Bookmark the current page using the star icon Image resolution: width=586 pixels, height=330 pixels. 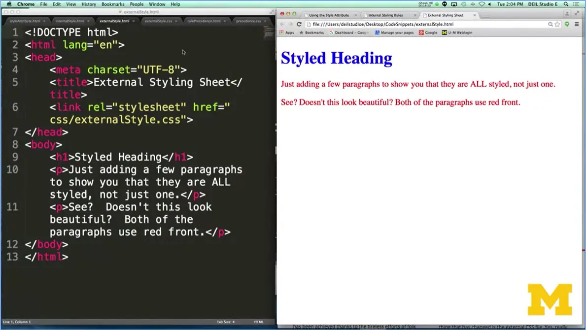(557, 23)
